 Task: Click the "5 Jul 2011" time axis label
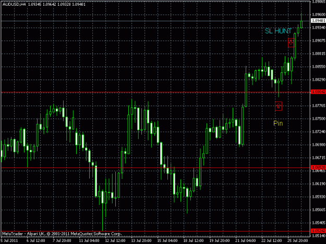click(x=9, y=240)
